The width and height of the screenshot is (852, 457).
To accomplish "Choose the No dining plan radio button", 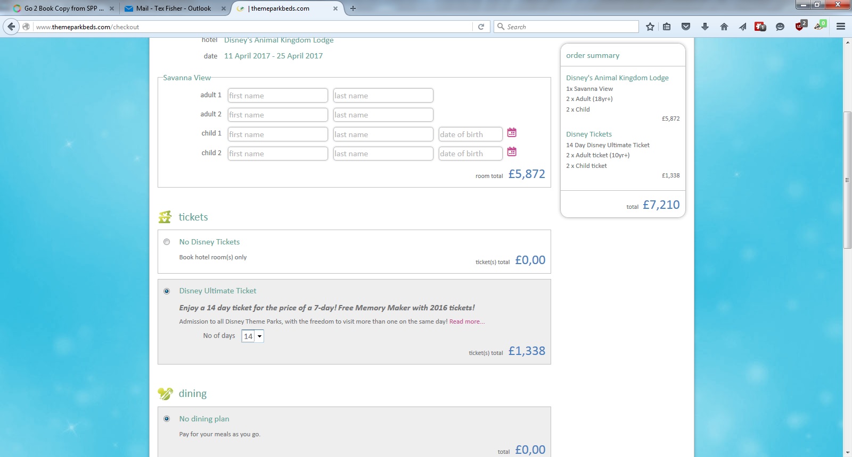I will (x=167, y=419).
